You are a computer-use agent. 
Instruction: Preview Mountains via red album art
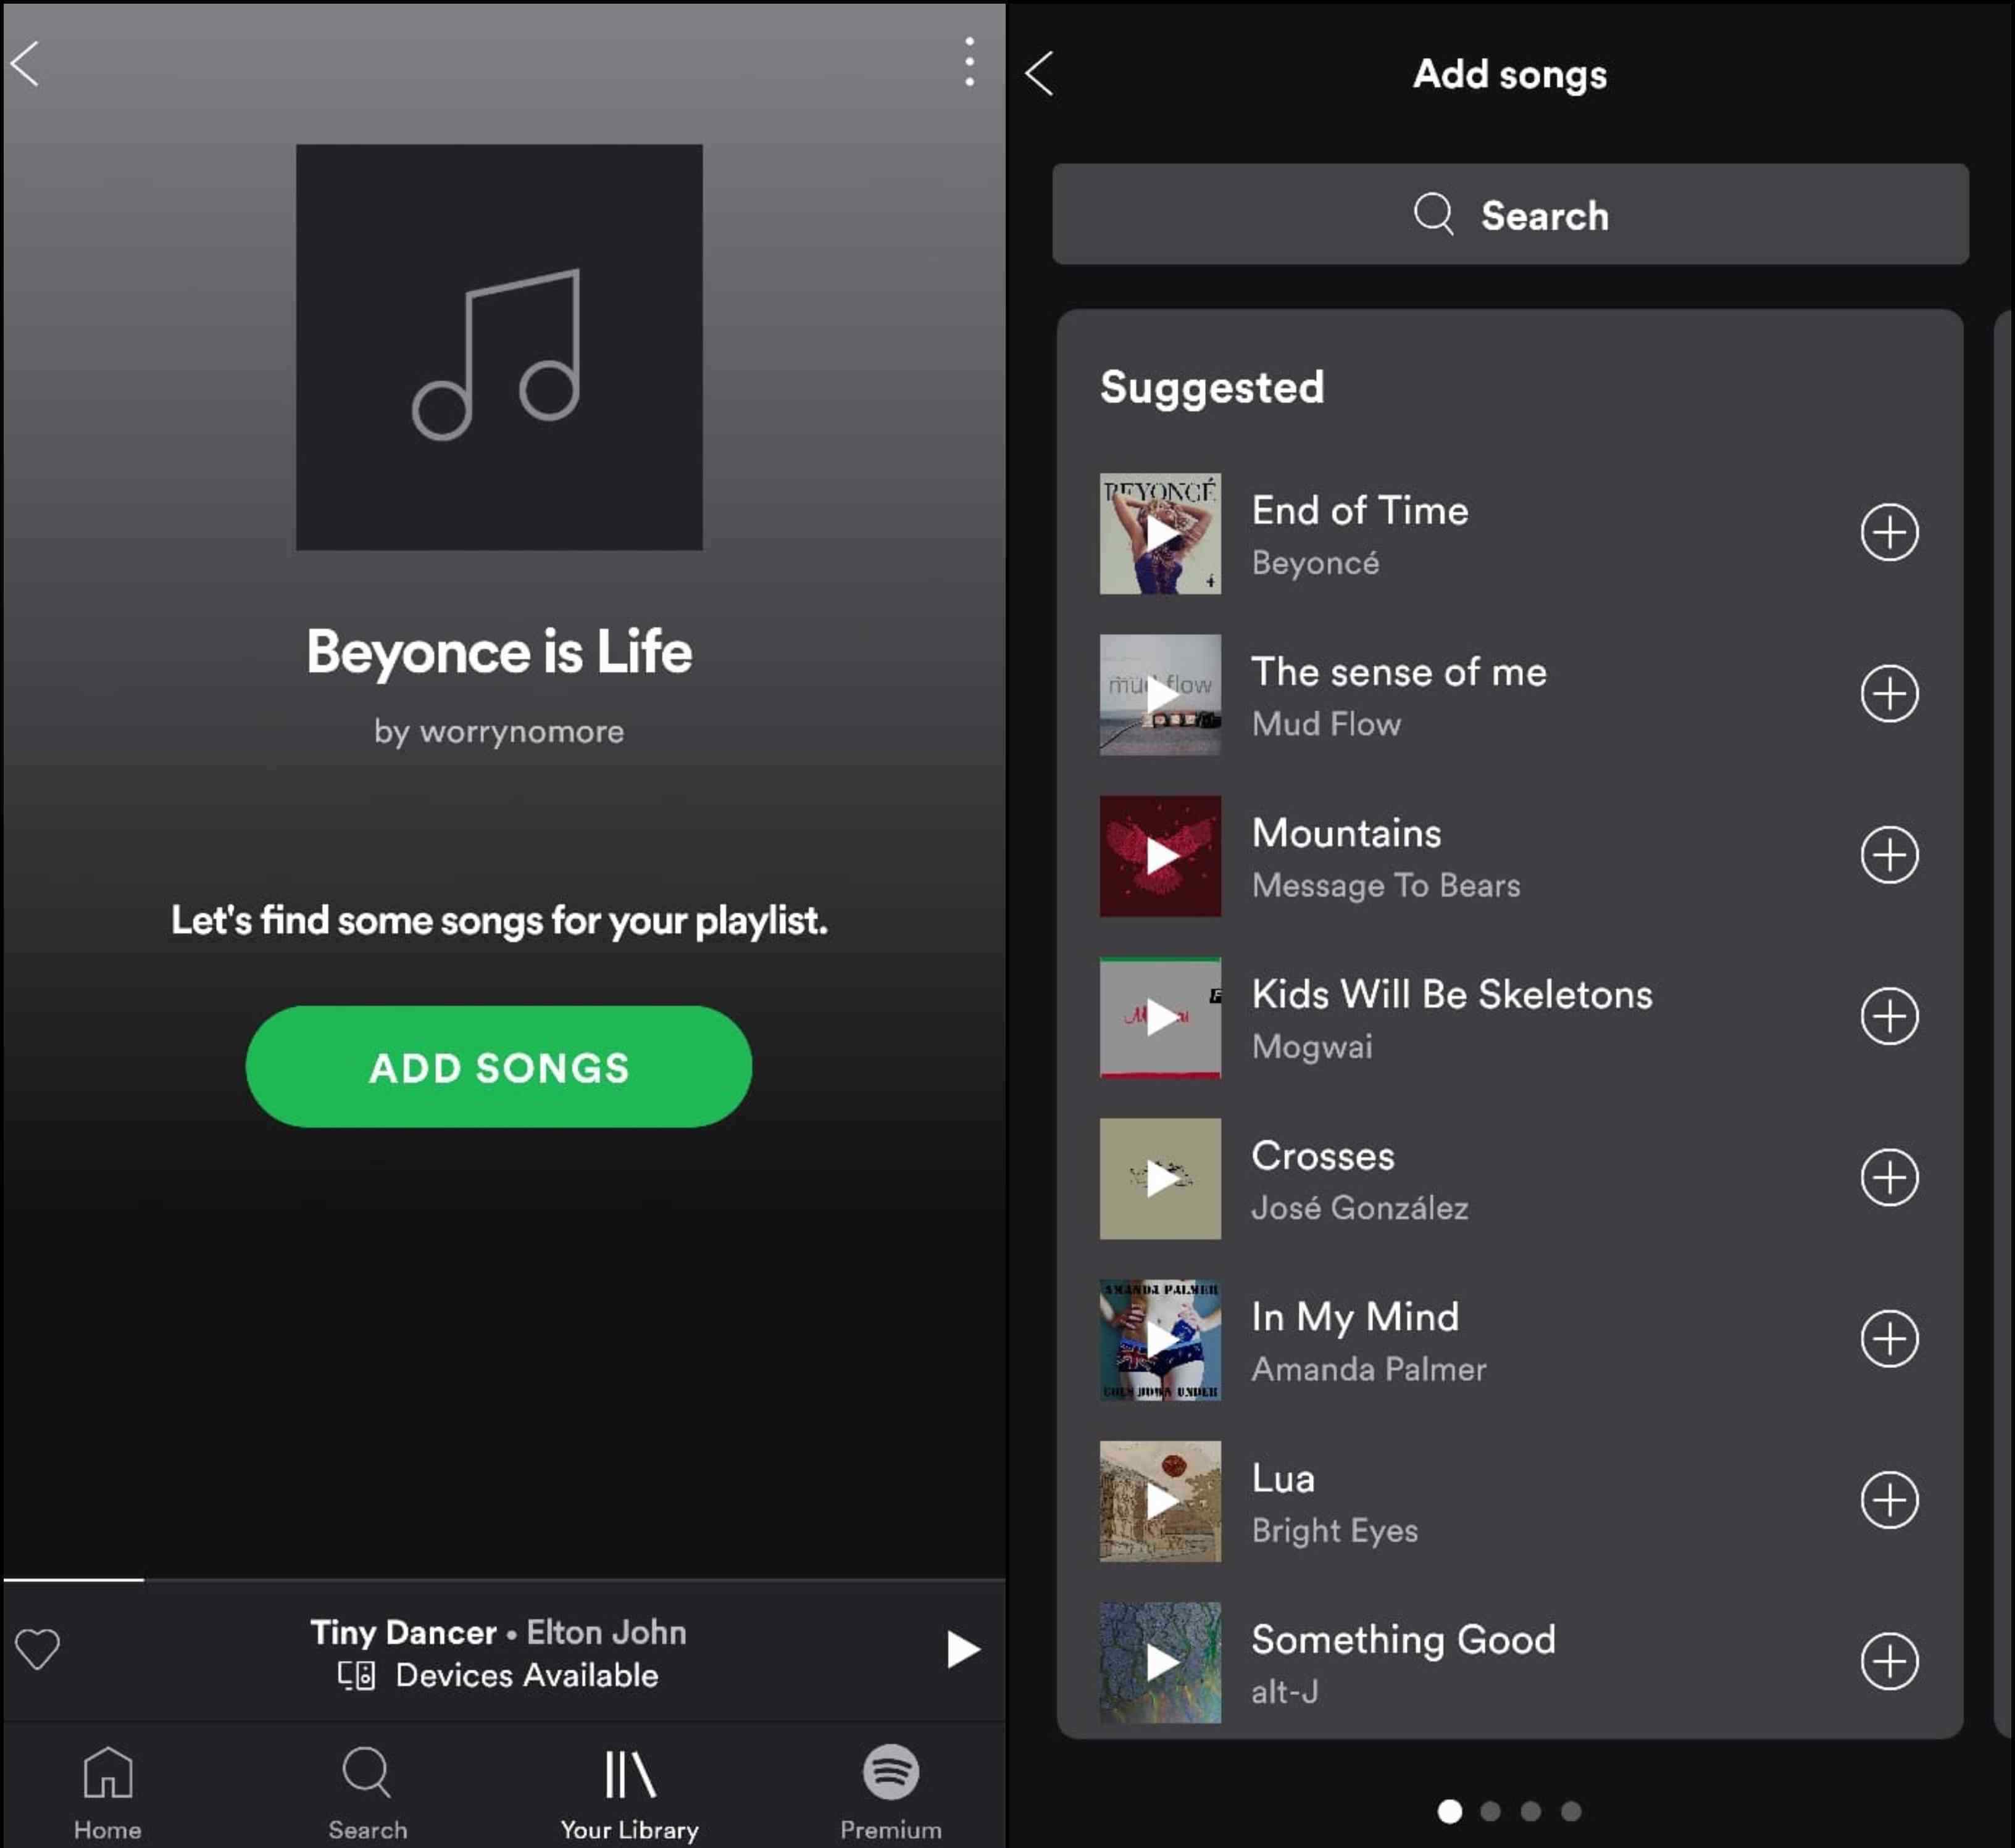tap(1159, 856)
